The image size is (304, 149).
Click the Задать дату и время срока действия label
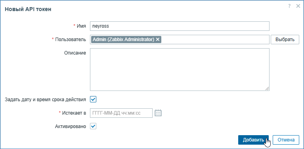coord(45,100)
